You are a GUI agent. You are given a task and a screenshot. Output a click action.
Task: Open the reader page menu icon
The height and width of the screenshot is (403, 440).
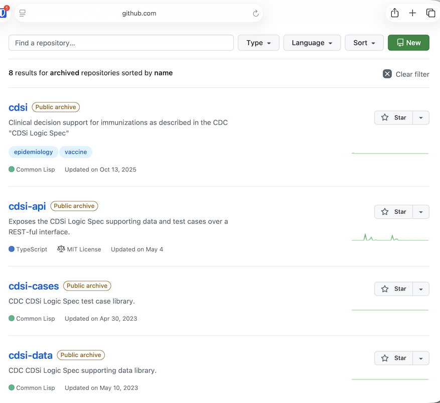23,13
